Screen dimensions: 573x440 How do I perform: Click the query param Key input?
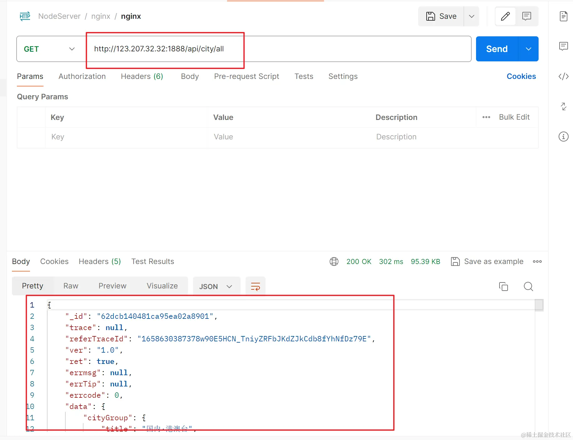click(127, 137)
